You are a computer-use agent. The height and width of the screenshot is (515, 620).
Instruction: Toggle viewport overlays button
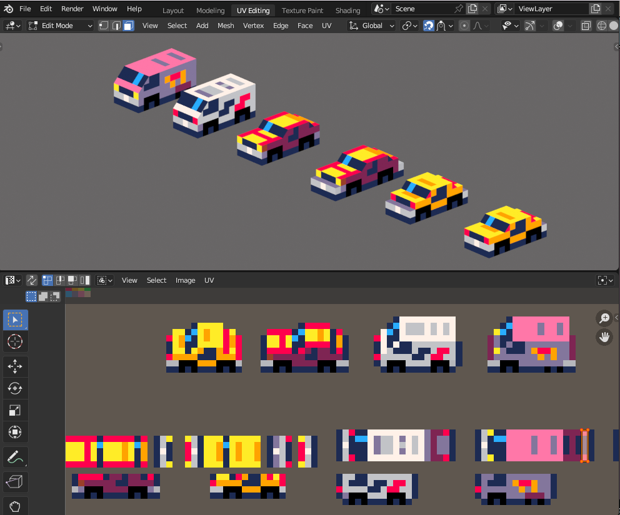click(x=558, y=26)
